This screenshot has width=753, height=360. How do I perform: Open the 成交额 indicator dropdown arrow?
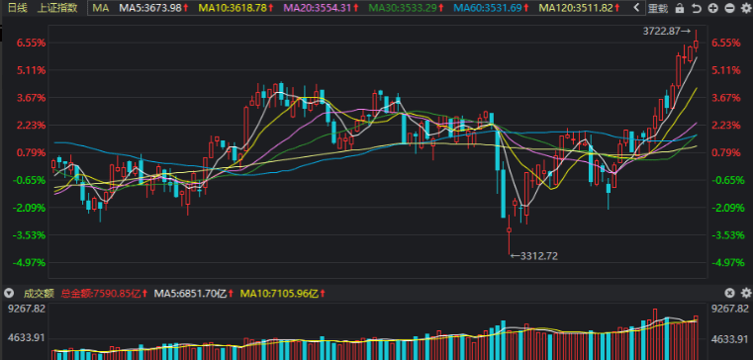[8, 293]
